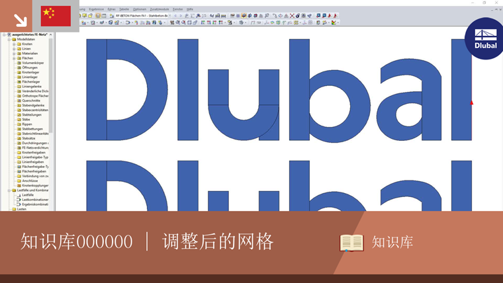Select Knotenfreigaben in the navigator

[33, 153]
